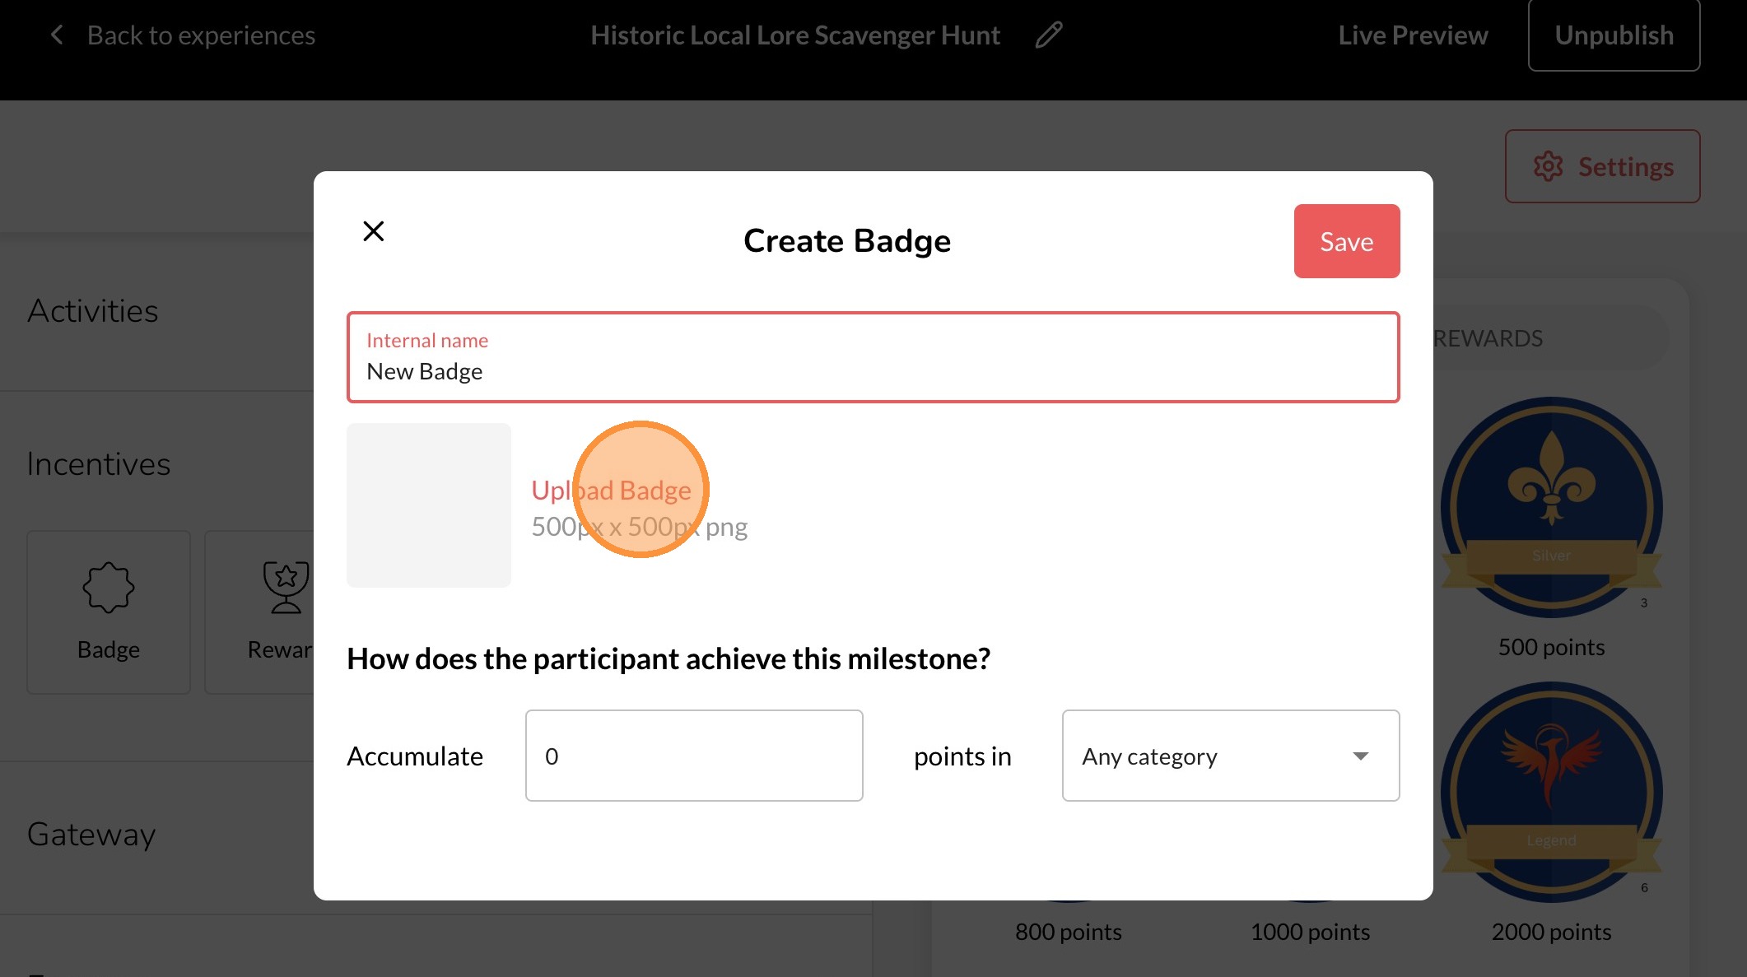
Task: Click the empty badge image placeholder
Action: [428, 505]
